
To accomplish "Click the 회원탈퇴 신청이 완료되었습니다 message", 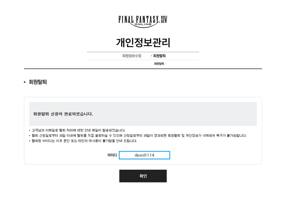I will click(x=63, y=114).
